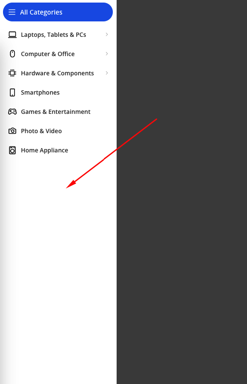Go to Home Appliance category

[44, 150]
